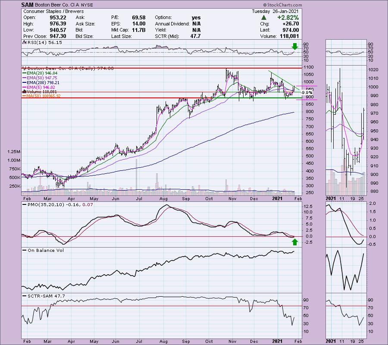Click the NYSE exchange label
This screenshot has width=388, height=345.
tap(87, 5)
